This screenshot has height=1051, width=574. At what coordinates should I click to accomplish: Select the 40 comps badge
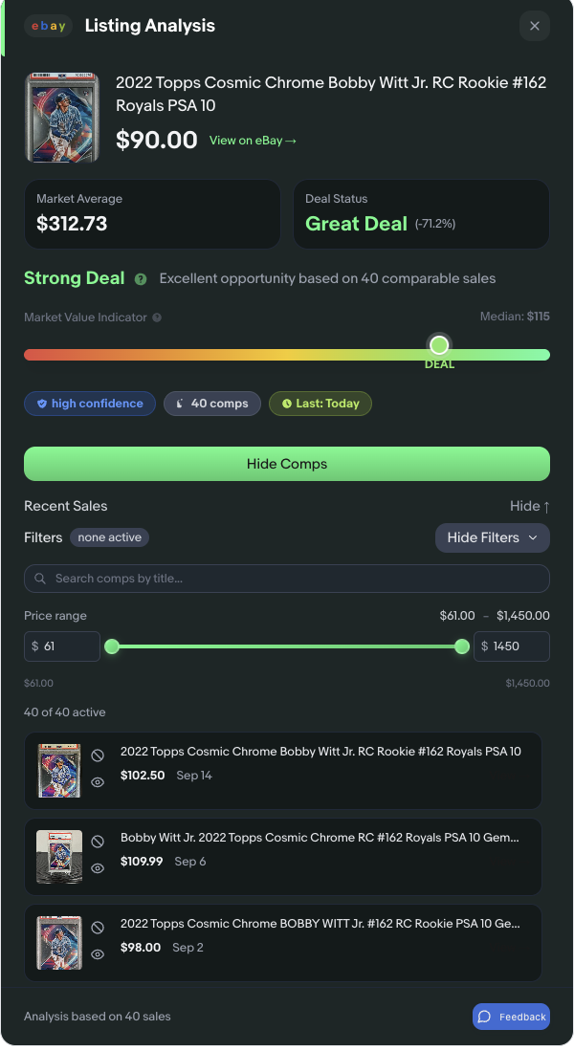tap(211, 404)
